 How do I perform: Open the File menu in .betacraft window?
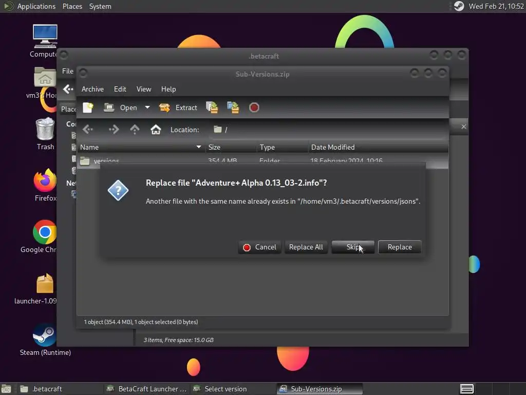67,71
